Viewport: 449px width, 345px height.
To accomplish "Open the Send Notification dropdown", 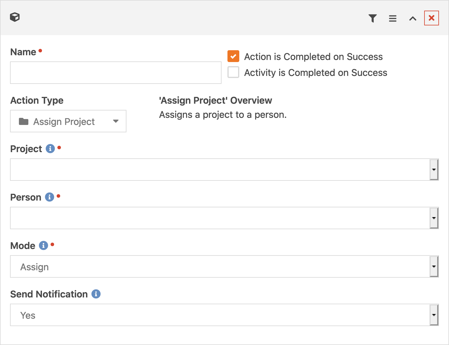I will click(224, 315).
